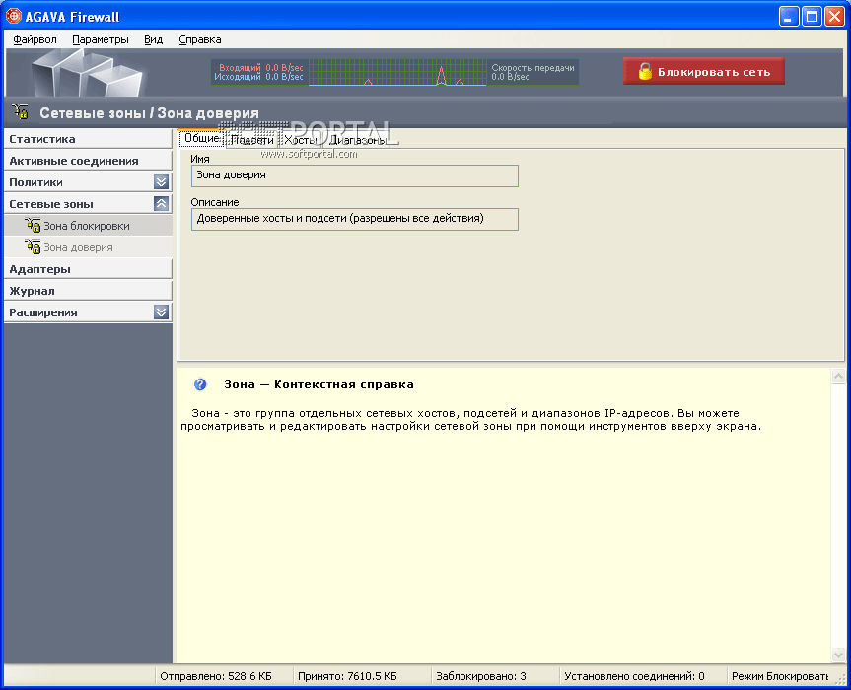Image resolution: width=851 pixels, height=690 pixels.
Task: Click the Описание text field
Action: pos(355,219)
